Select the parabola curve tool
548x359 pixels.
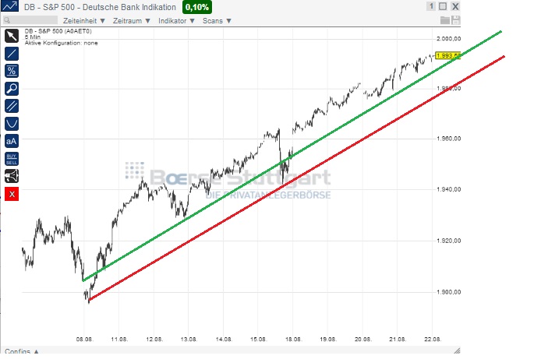12,124
